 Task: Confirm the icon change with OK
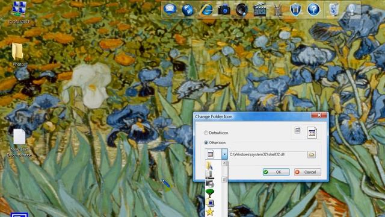(276, 172)
